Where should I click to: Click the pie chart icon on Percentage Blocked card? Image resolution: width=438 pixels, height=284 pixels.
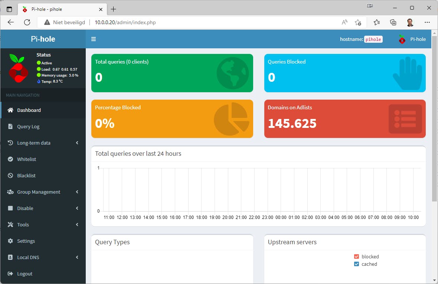click(232, 119)
